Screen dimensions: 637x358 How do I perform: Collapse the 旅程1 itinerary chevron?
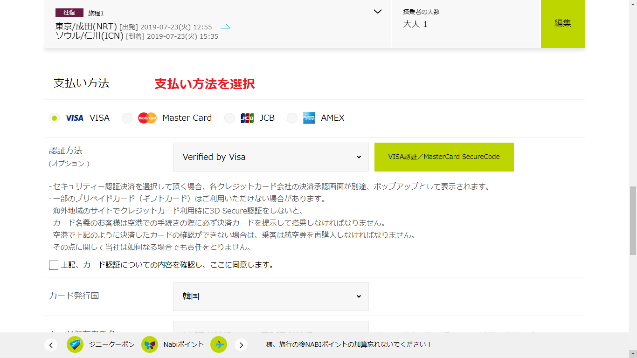coord(378,12)
